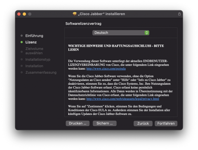Screen dimensions: 198x150
Task: Click the paragraph beginning Die Verwendung dieser Software
Action: (x=118, y=65)
